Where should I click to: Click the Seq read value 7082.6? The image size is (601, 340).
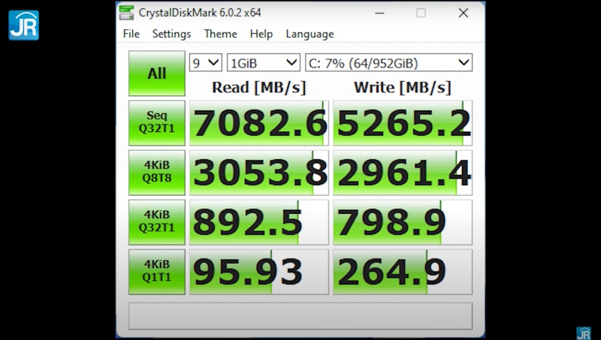coord(259,123)
